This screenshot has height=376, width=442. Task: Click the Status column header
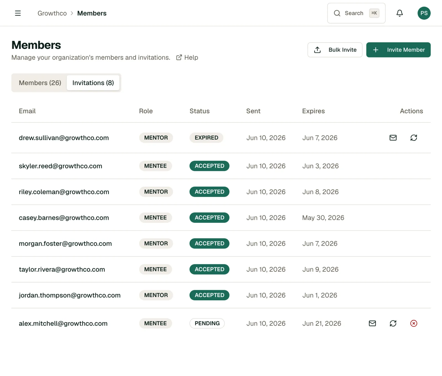199,111
